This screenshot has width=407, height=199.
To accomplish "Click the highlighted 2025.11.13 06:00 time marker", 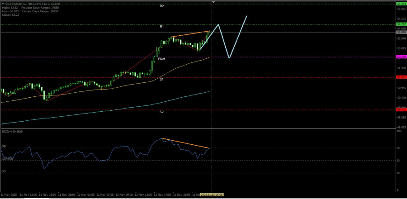I will pos(212,194).
